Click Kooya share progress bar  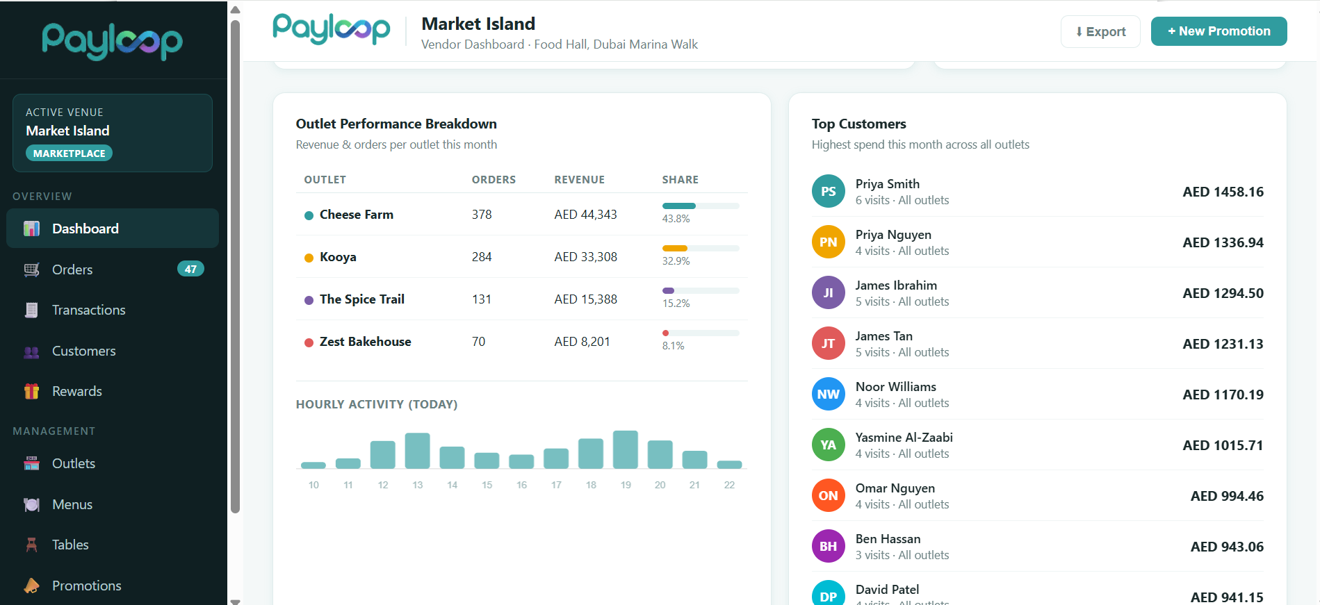pyautogui.click(x=701, y=248)
